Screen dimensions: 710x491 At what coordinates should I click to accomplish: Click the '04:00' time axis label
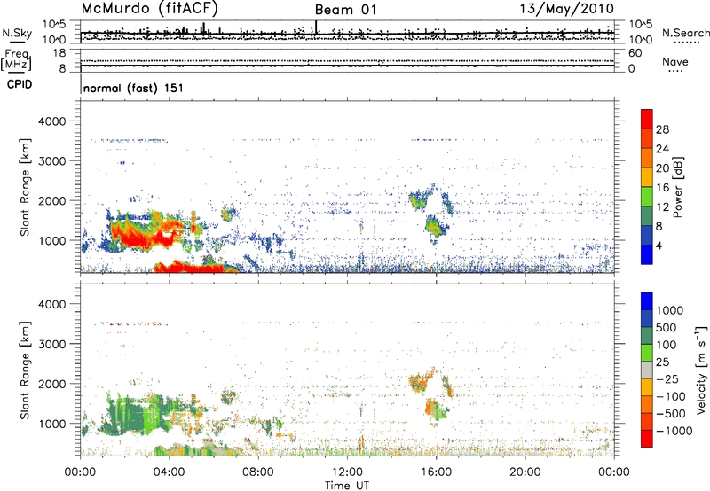(169, 472)
